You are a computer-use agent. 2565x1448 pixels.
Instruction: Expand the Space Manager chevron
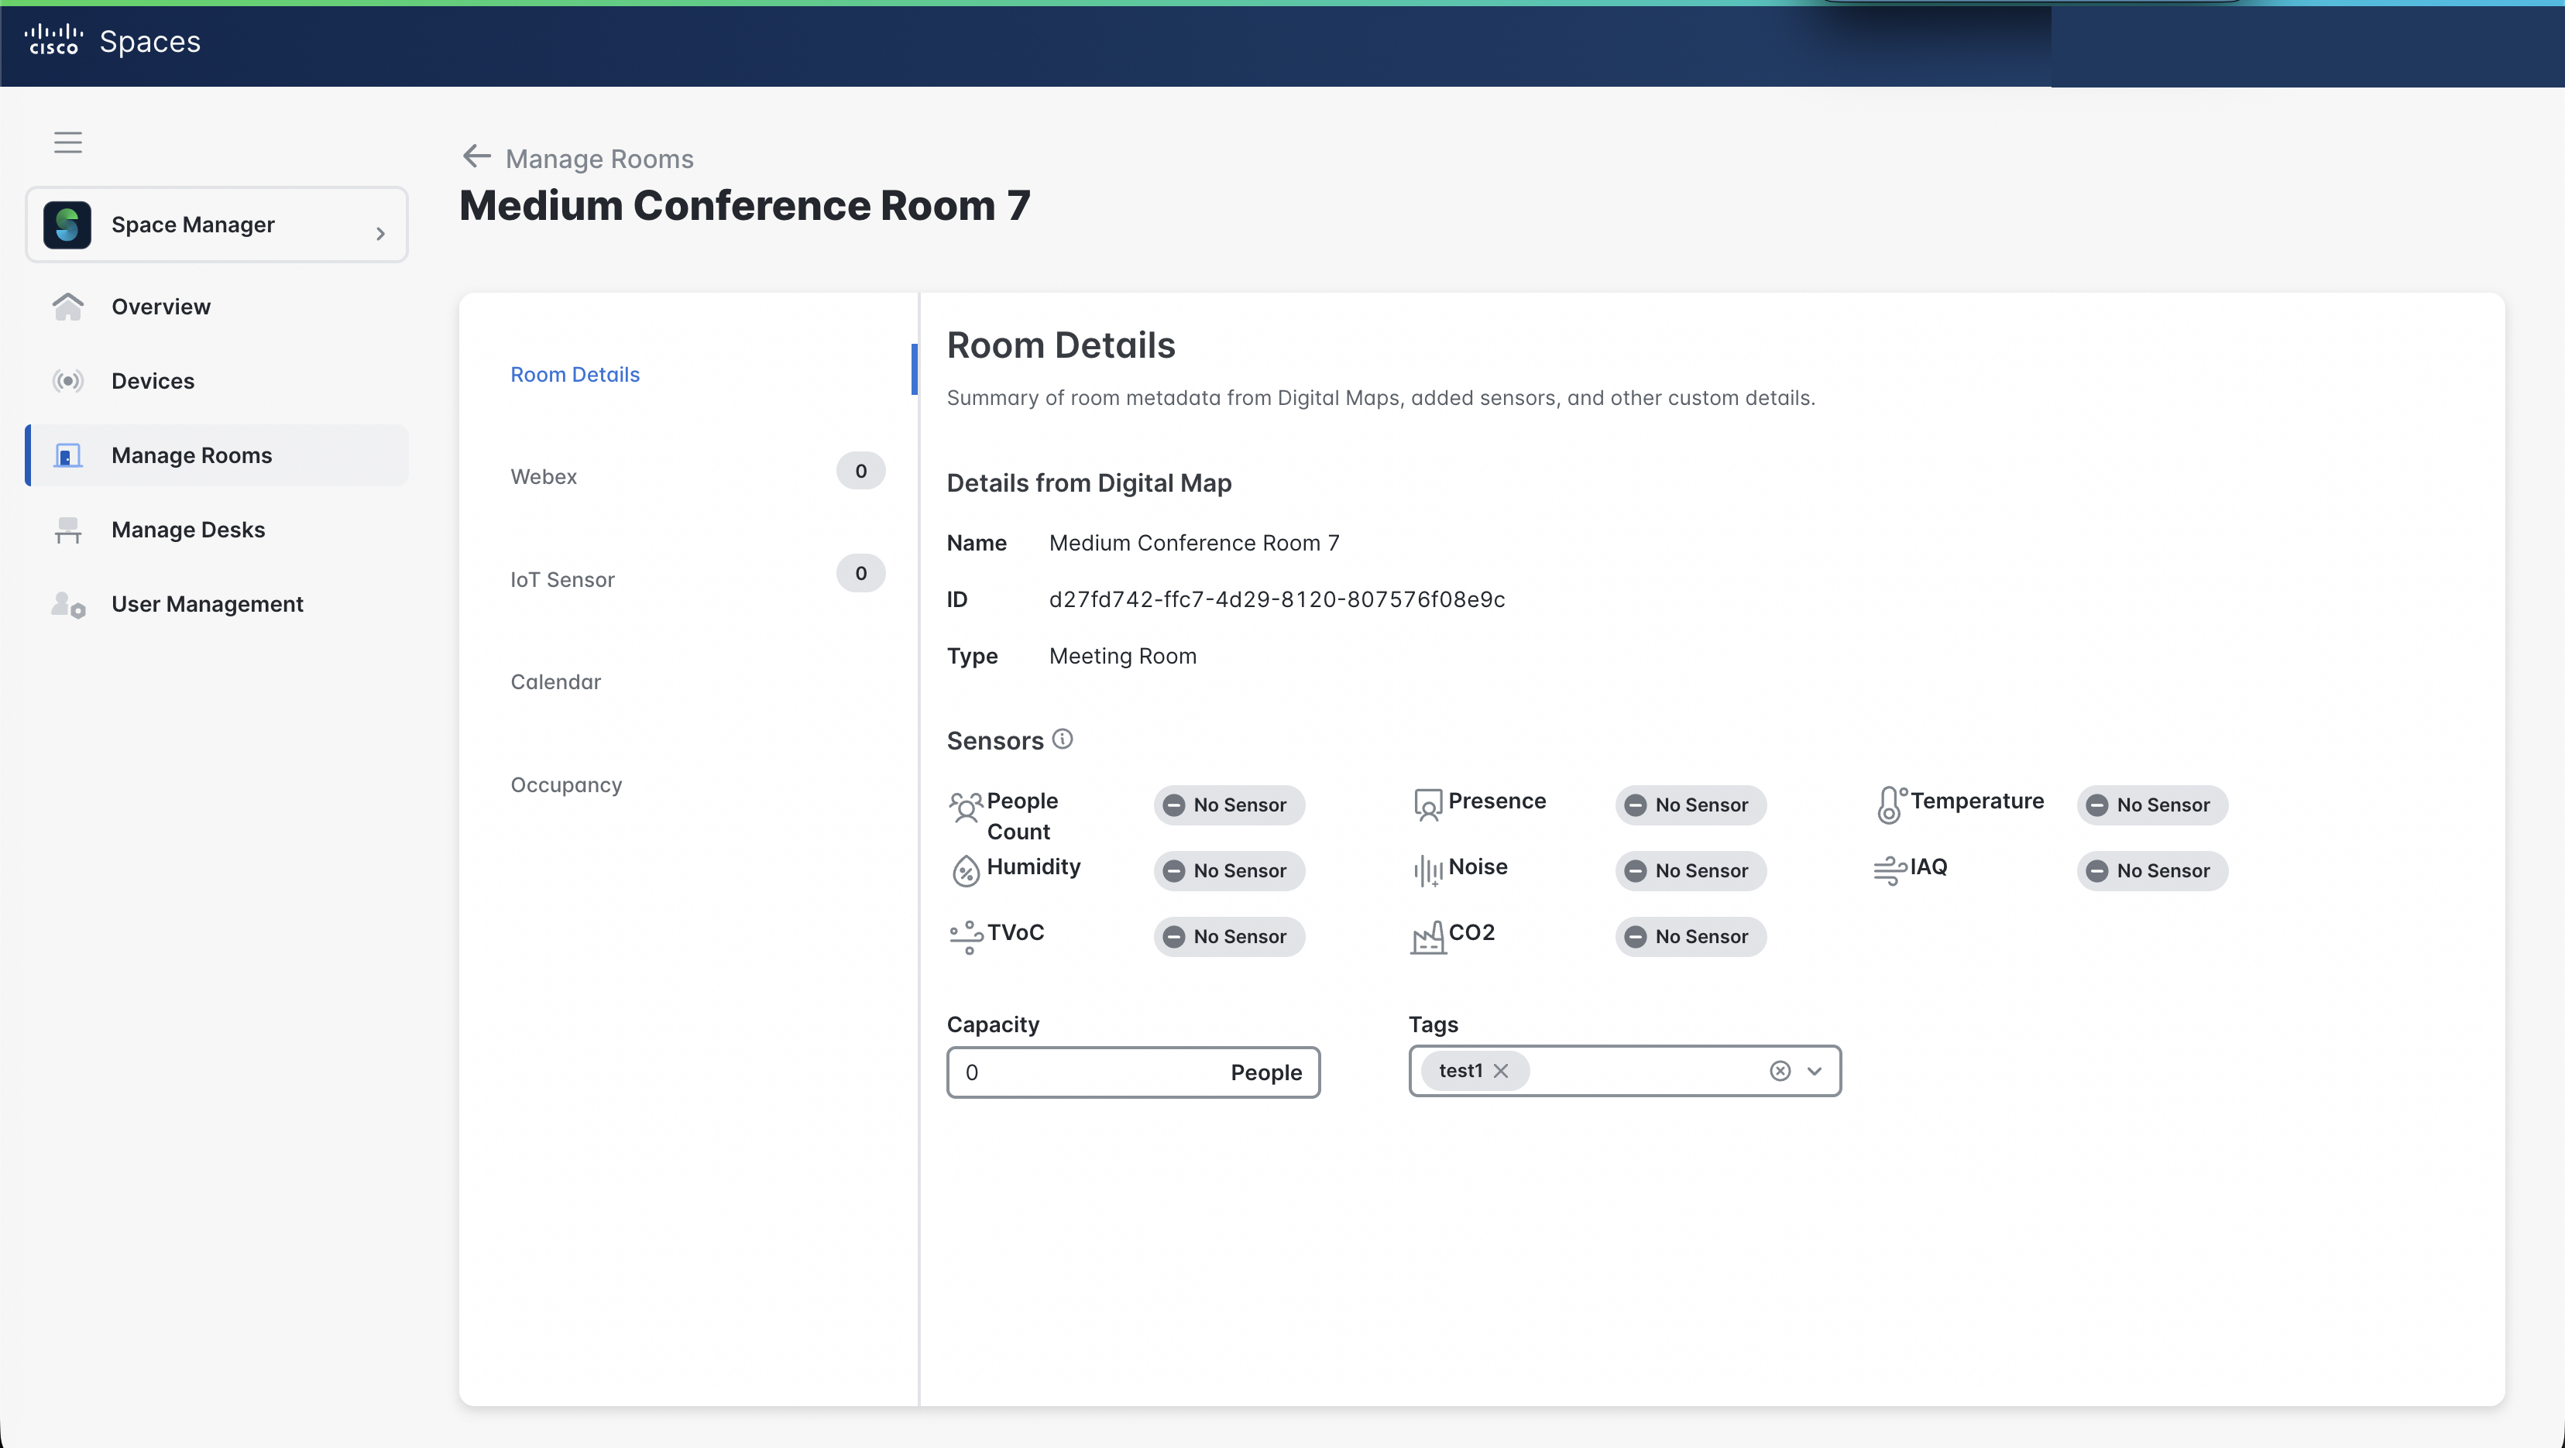click(x=380, y=234)
